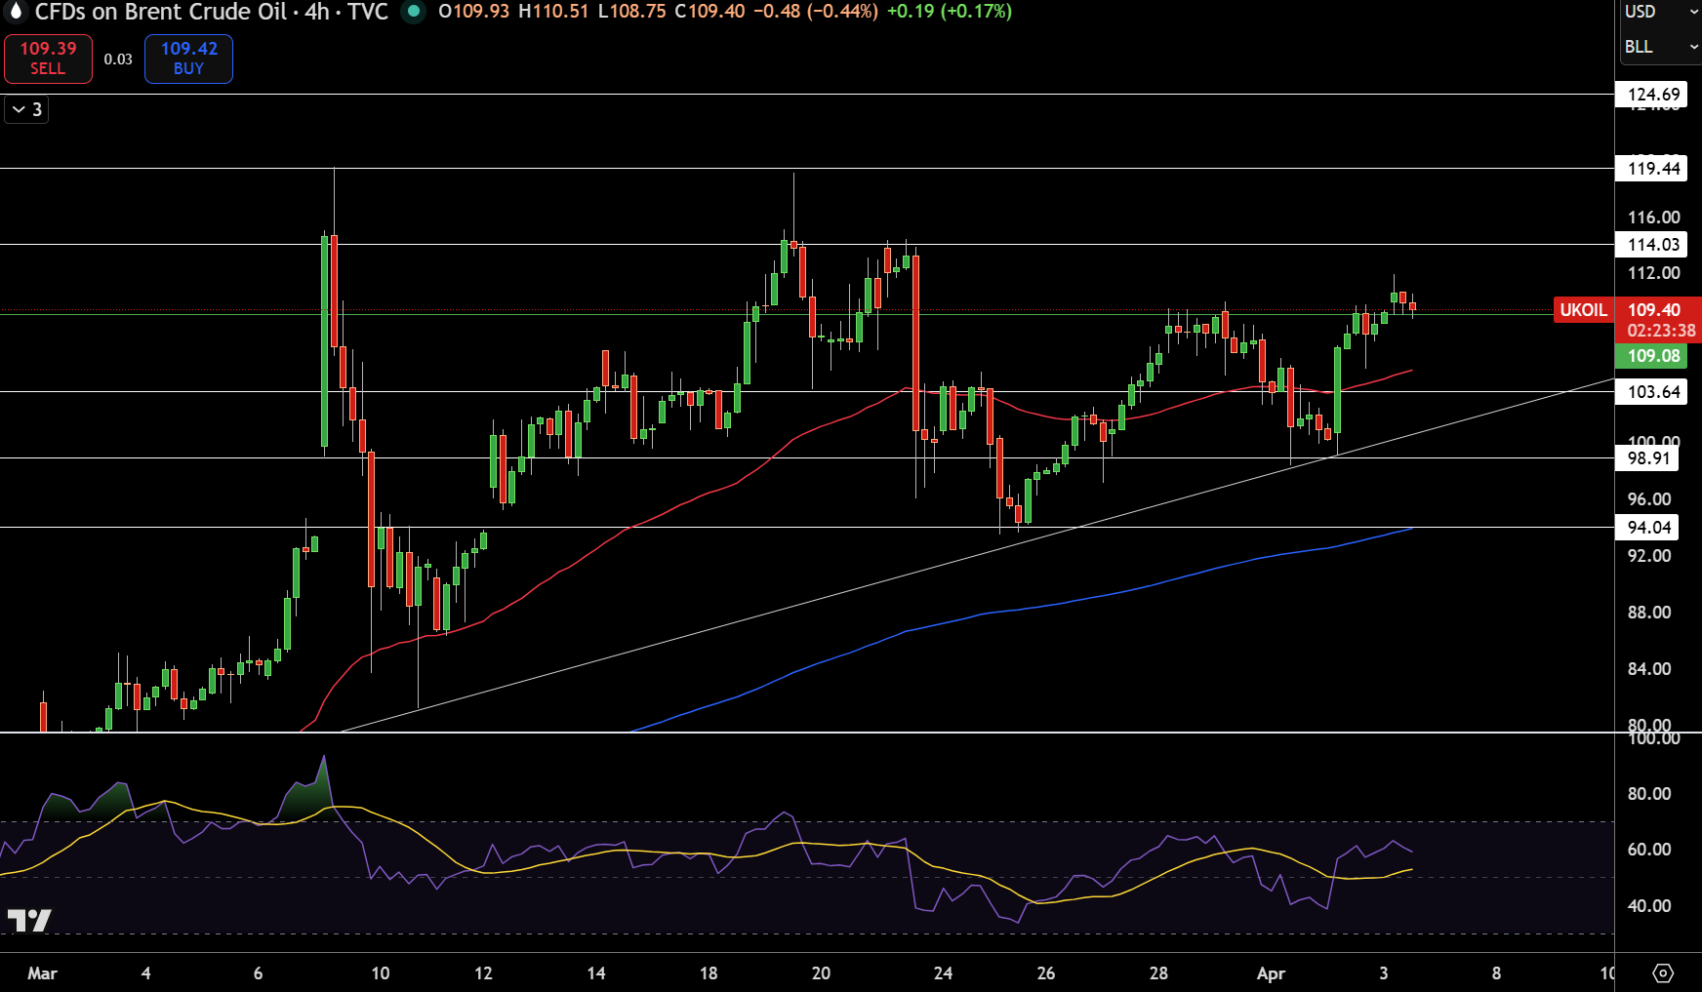Screen dimensions: 1702x992
Task: Click the 02:23:38 candle countdown timer
Action: [x=1661, y=331]
